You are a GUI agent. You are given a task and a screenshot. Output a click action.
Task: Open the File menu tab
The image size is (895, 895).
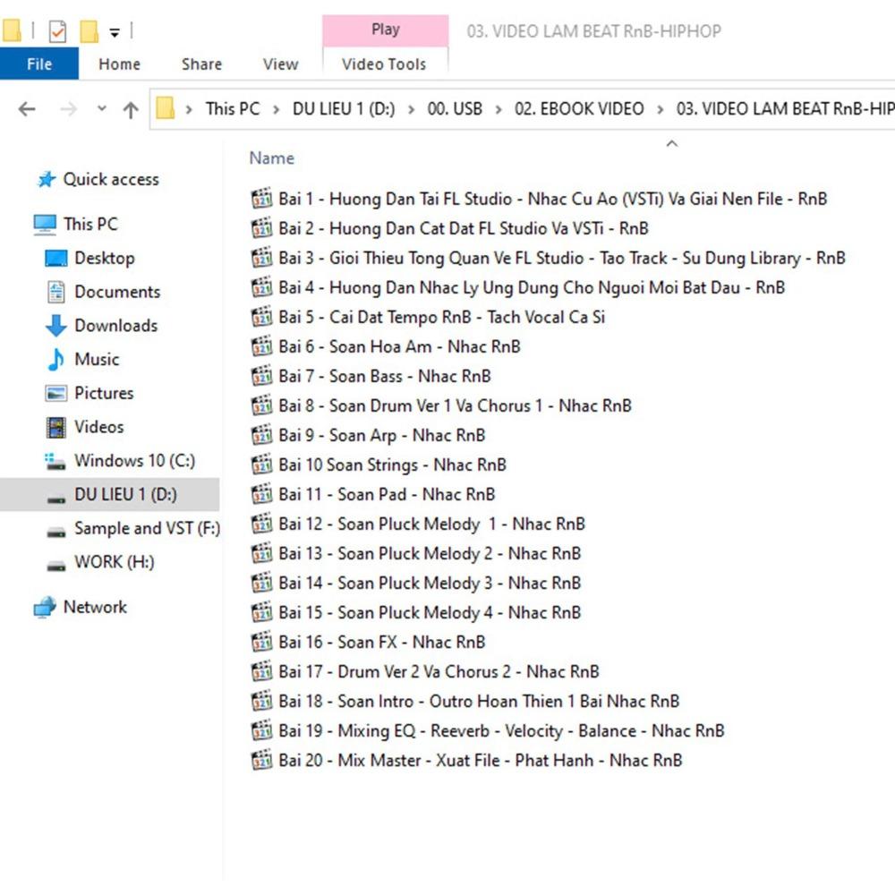tap(38, 64)
